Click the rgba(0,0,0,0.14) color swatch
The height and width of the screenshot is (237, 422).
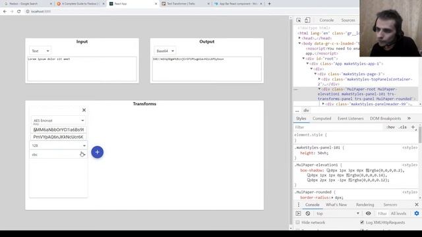pyautogui.click(x=348, y=175)
